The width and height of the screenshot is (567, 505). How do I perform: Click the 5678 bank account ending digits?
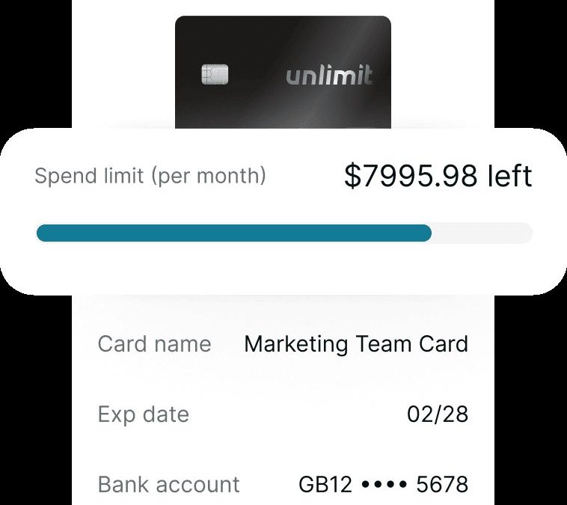(442, 484)
